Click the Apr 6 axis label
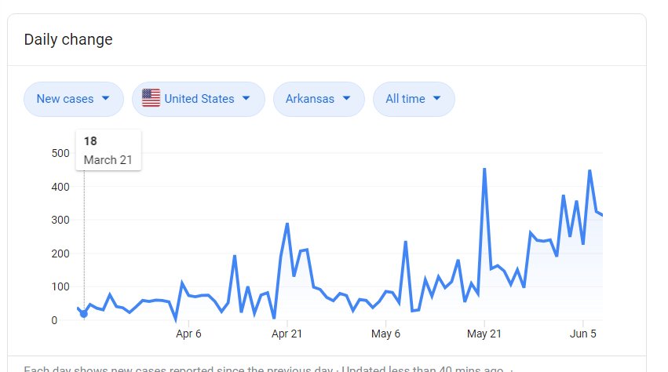Screen dimensions: 668x372 pos(188,334)
